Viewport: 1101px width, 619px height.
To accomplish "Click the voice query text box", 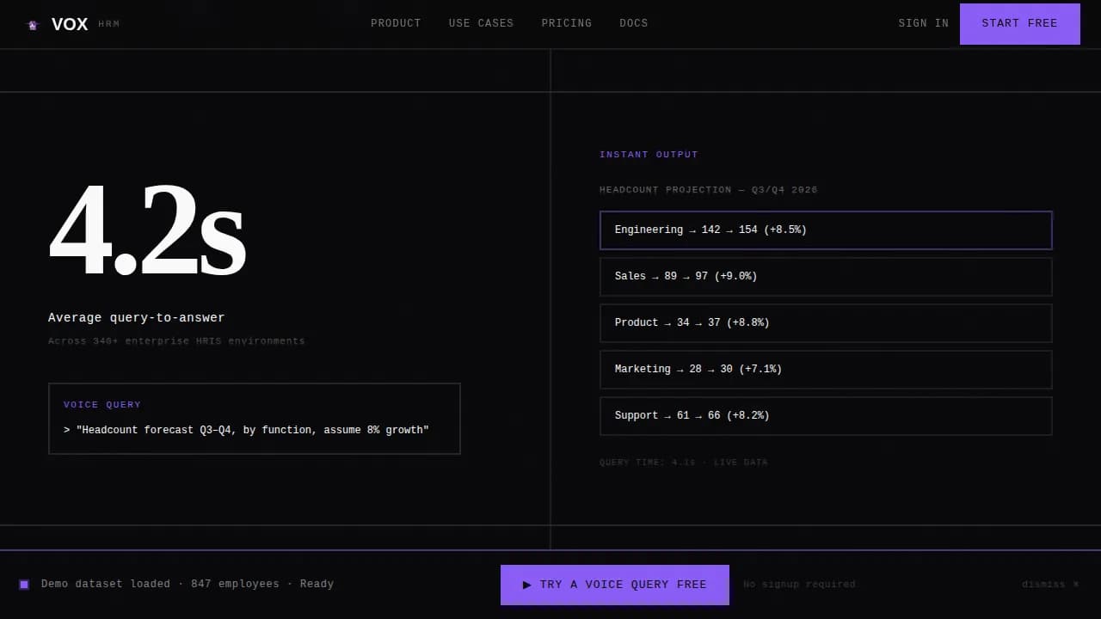I will 255,419.
